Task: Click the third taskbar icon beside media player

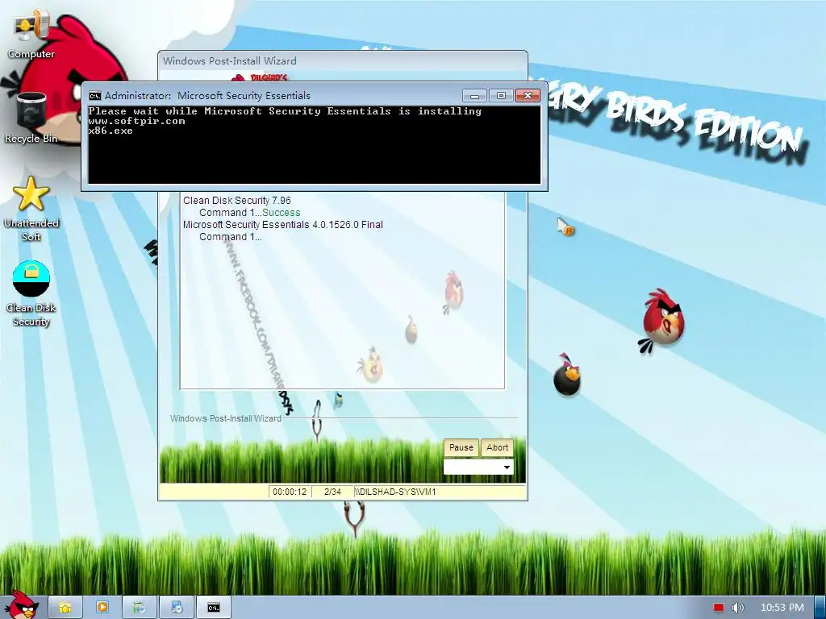Action: click(139, 608)
